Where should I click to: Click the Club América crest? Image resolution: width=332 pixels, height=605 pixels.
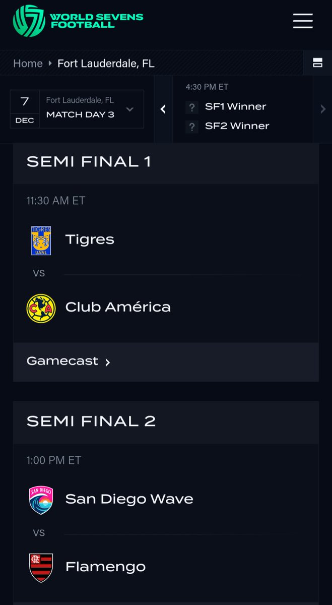pos(41,308)
